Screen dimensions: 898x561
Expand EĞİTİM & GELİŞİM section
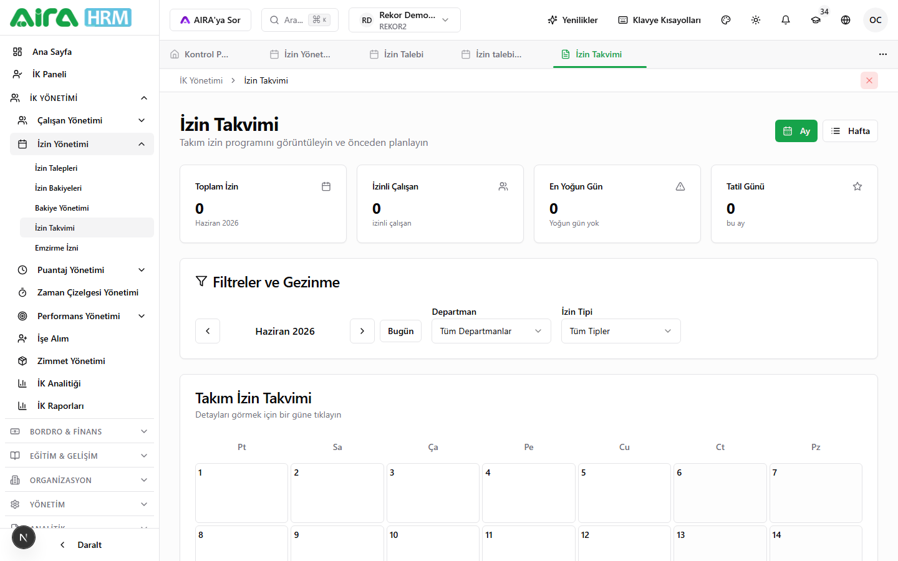(79, 456)
